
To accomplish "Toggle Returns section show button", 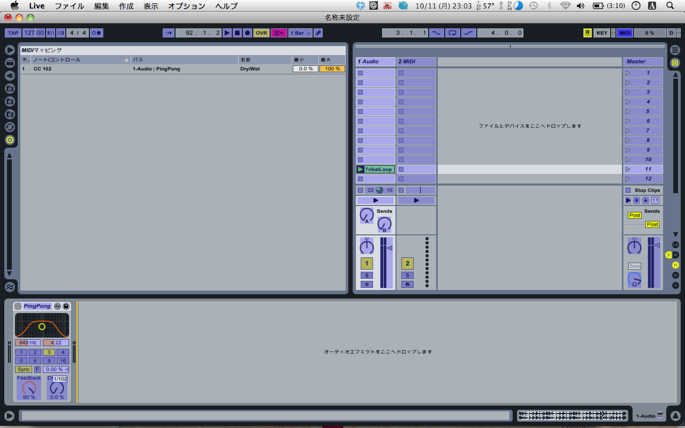I will tap(675, 255).
